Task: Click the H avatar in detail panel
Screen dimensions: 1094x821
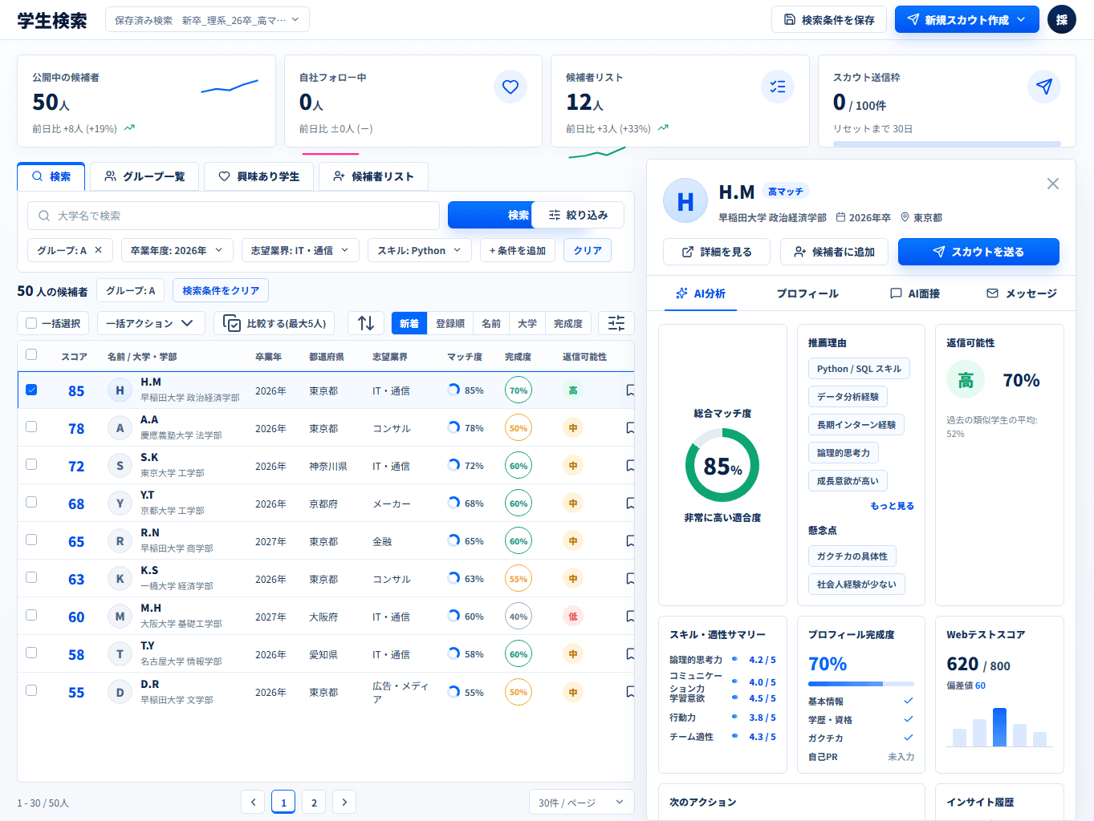Action: 685,200
